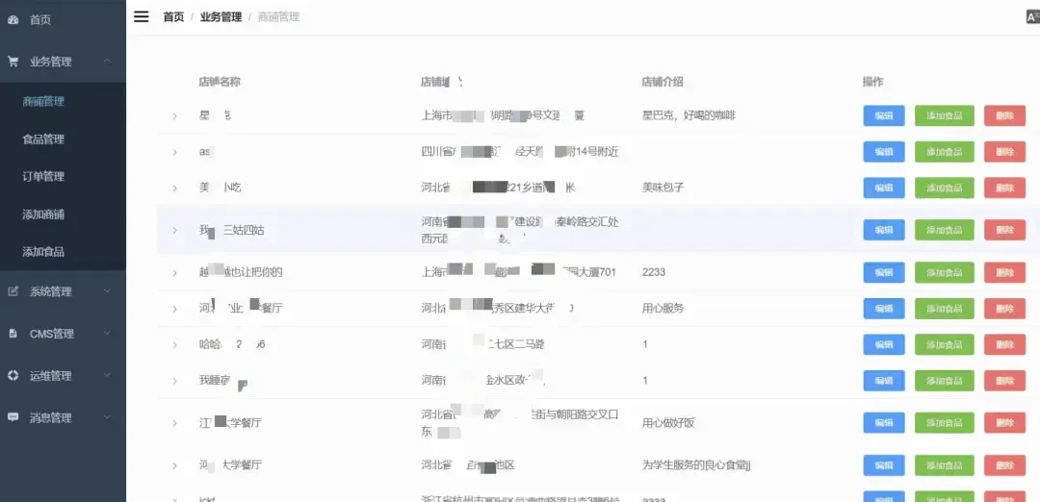This screenshot has height=502, width=1040.
Task: Click 首页 in the breadcrumb
Action: tap(173, 17)
